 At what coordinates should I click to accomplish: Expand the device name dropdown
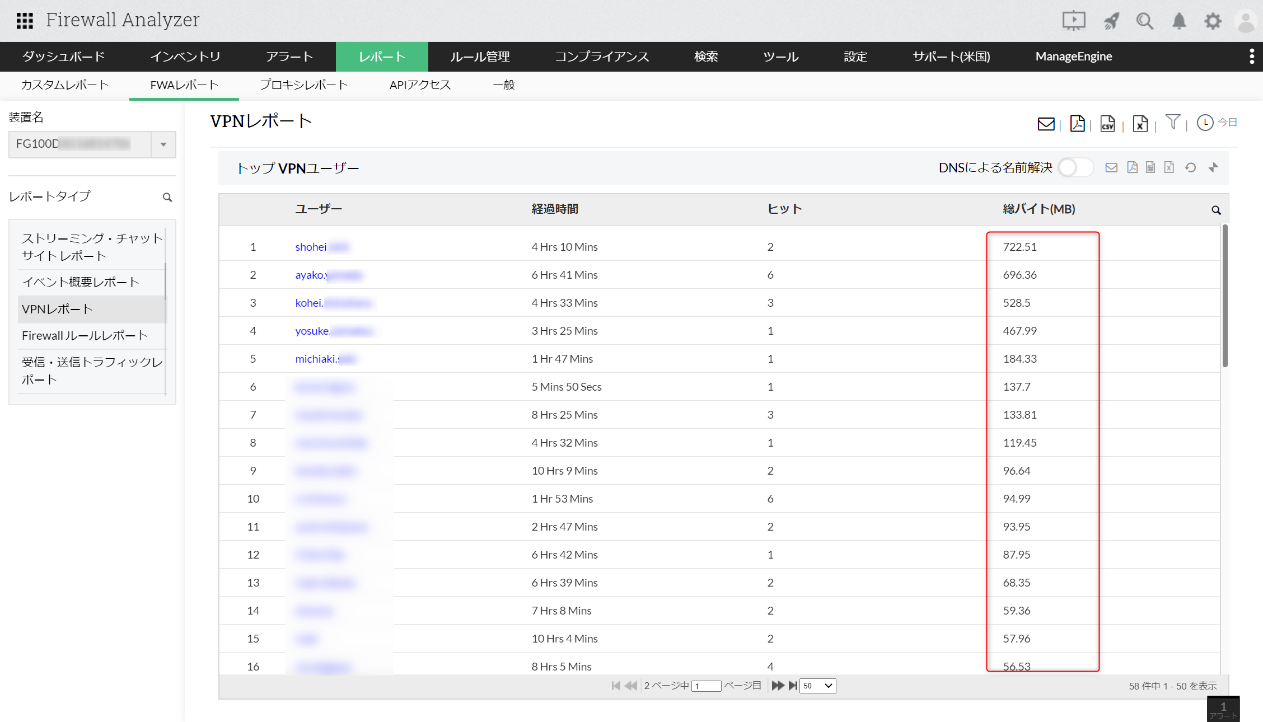tap(163, 144)
